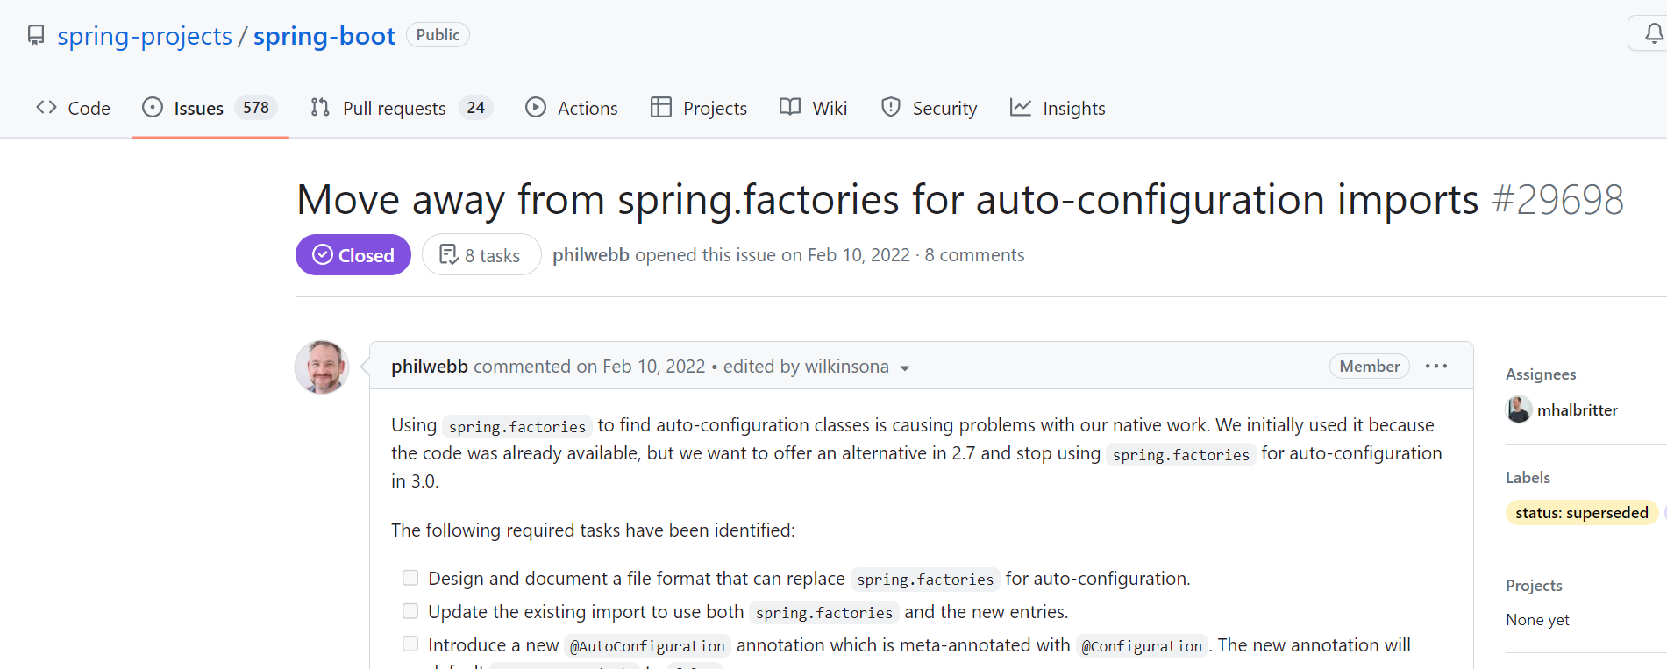
Task: Check the 'Design and document a file format' task
Action: tap(410, 578)
